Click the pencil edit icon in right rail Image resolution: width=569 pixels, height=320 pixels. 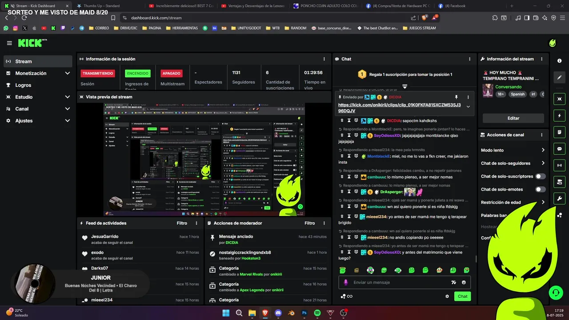(x=559, y=77)
